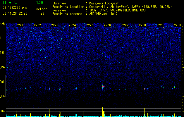Screen dimensions: 184x117
Task: Click the 2226 time marker
Action: (107, 25)
